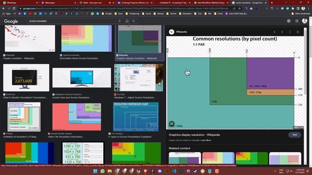
Task: Expand the Other bookmarks folder
Action: tap(300, 14)
